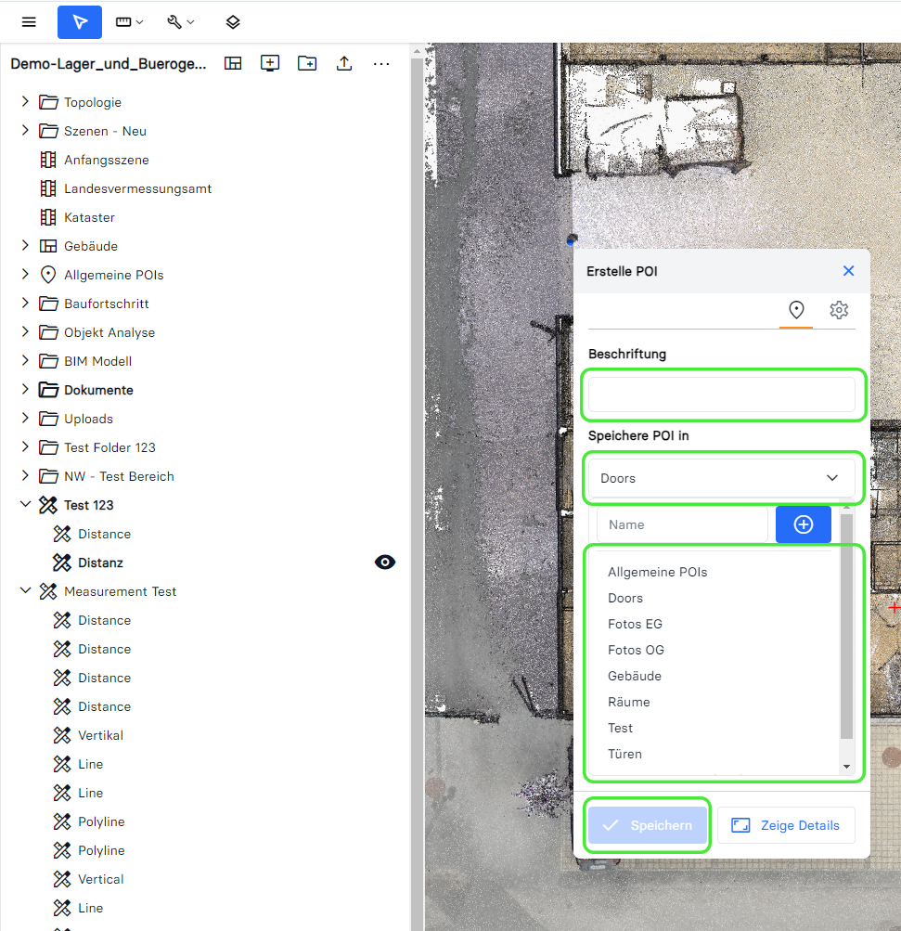Click the layers stack icon

point(233,22)
